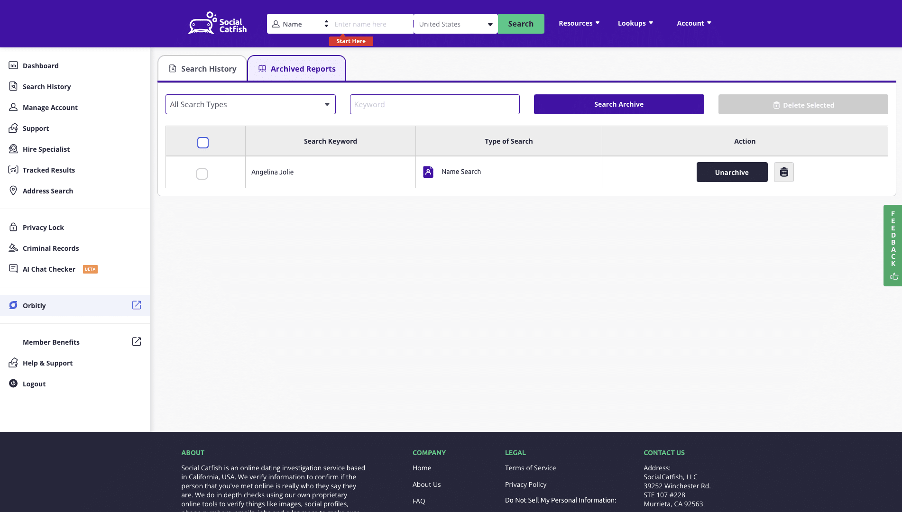Click the Unarchive button
The height and width of the screenshot is (512, 902).
(x=732, y=172)
